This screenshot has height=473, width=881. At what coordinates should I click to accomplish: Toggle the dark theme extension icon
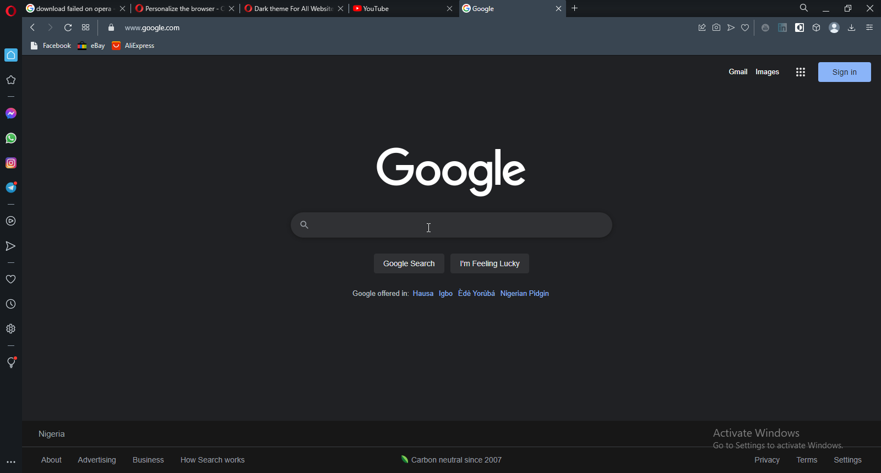pos(800,28)
